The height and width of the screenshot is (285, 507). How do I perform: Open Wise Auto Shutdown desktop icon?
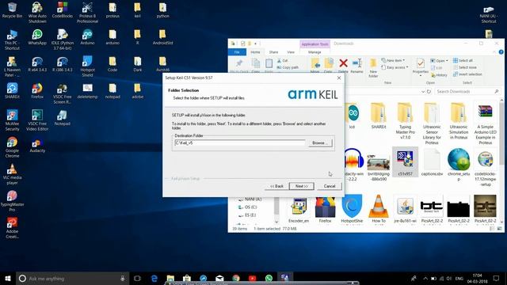tap(37, 13)
